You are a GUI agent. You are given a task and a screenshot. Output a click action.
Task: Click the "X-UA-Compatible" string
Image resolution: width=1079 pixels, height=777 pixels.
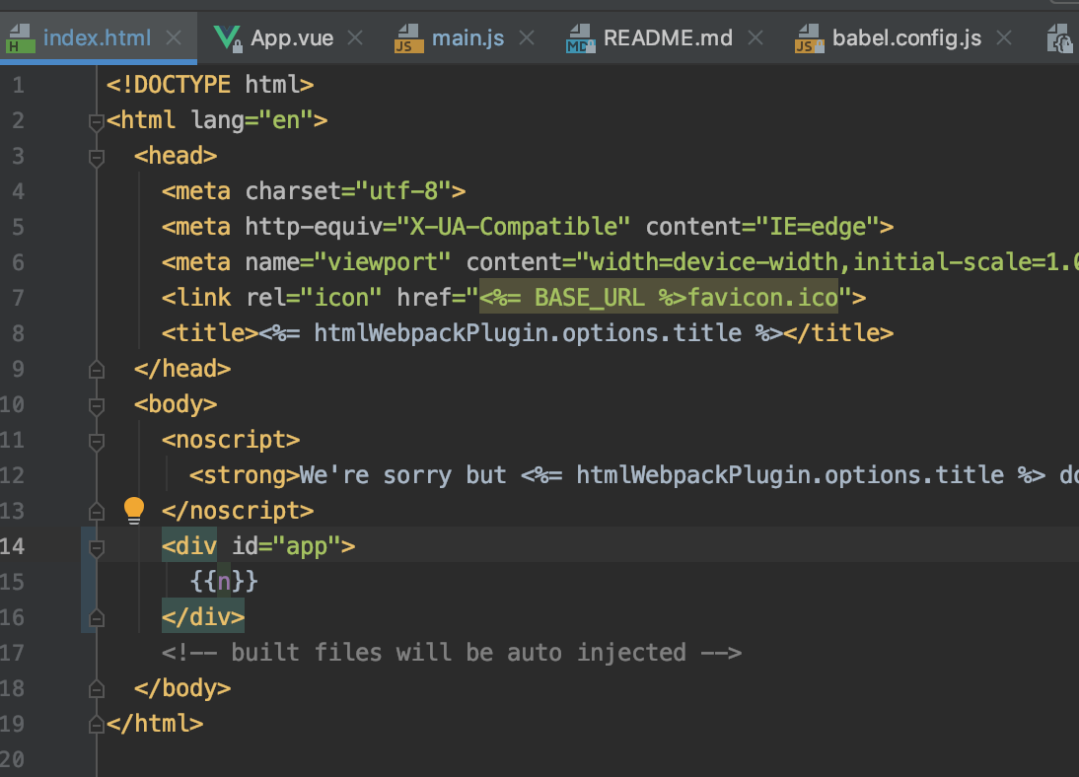[513, 227]
